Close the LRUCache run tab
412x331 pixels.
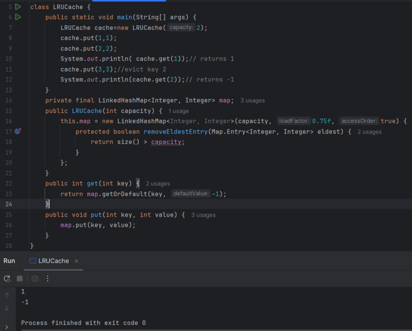pyautogui.click(x=76, y=261)
